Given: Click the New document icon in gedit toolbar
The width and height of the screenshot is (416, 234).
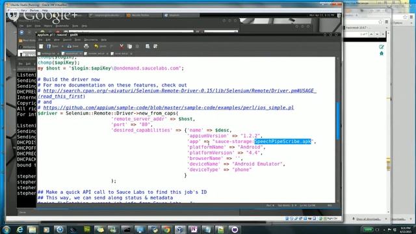Looking at the screenshot, I should click(41, 46).
